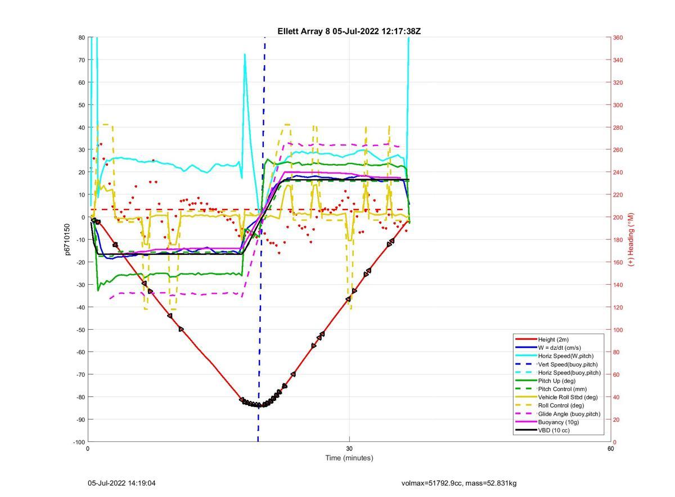
Task: Click the right heading axis tick '100'
Action: [618, 330]
